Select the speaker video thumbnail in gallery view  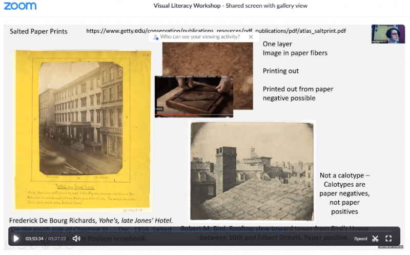click(x=384, y=34)
